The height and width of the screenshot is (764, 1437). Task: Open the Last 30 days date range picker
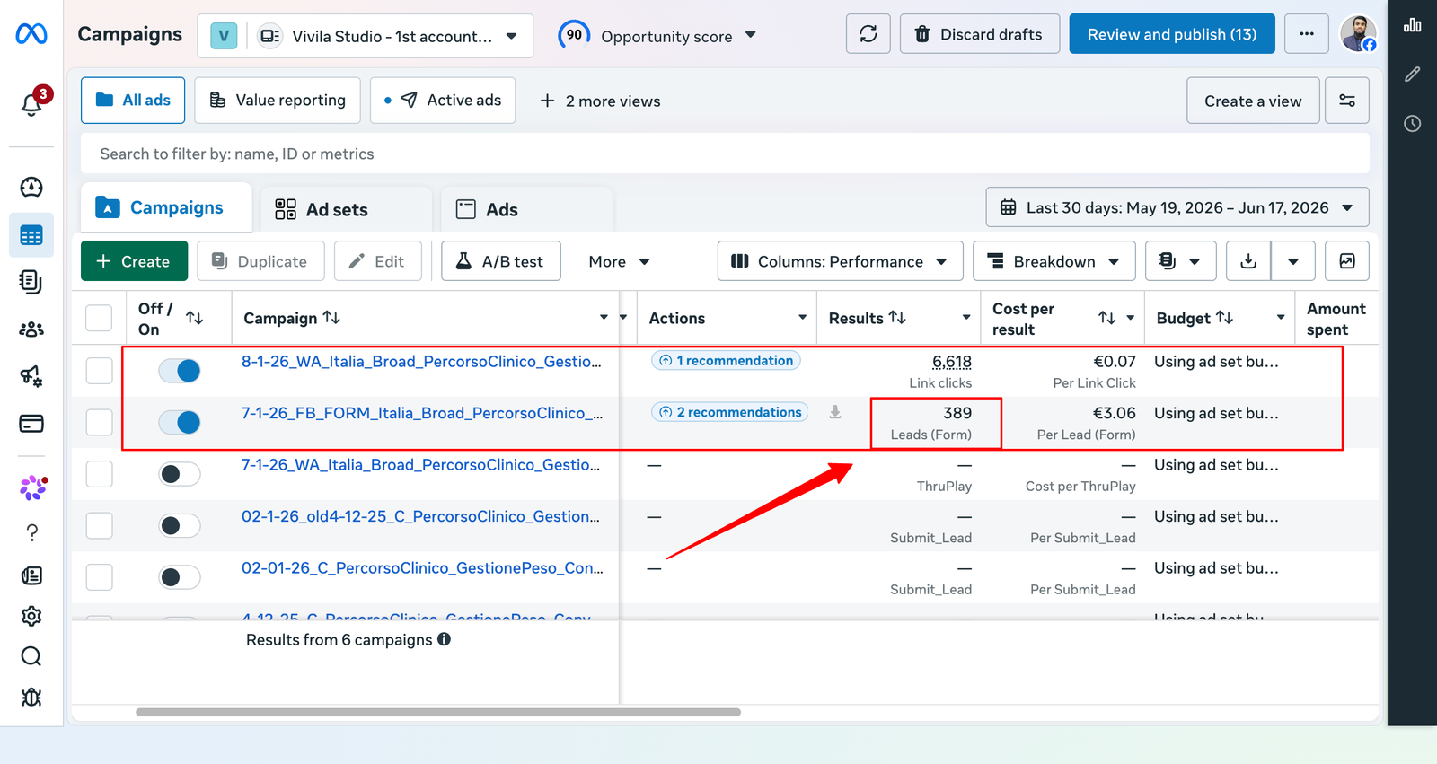(1177, 207)
